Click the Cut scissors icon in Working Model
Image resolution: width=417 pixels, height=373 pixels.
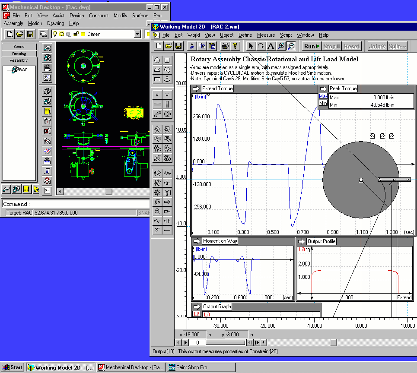coord(192,46)
